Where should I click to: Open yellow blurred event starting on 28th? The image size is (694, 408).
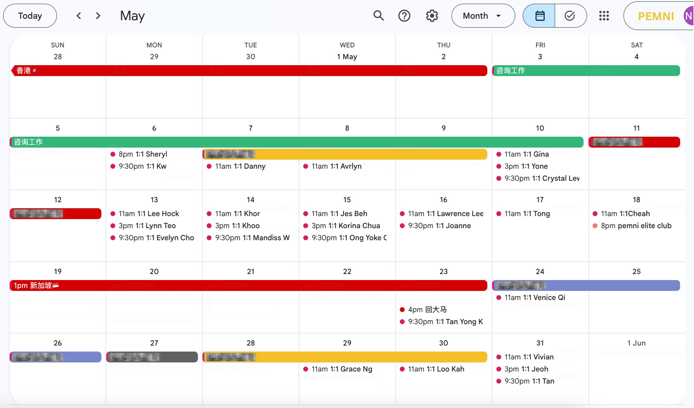(x=345, y=357)
